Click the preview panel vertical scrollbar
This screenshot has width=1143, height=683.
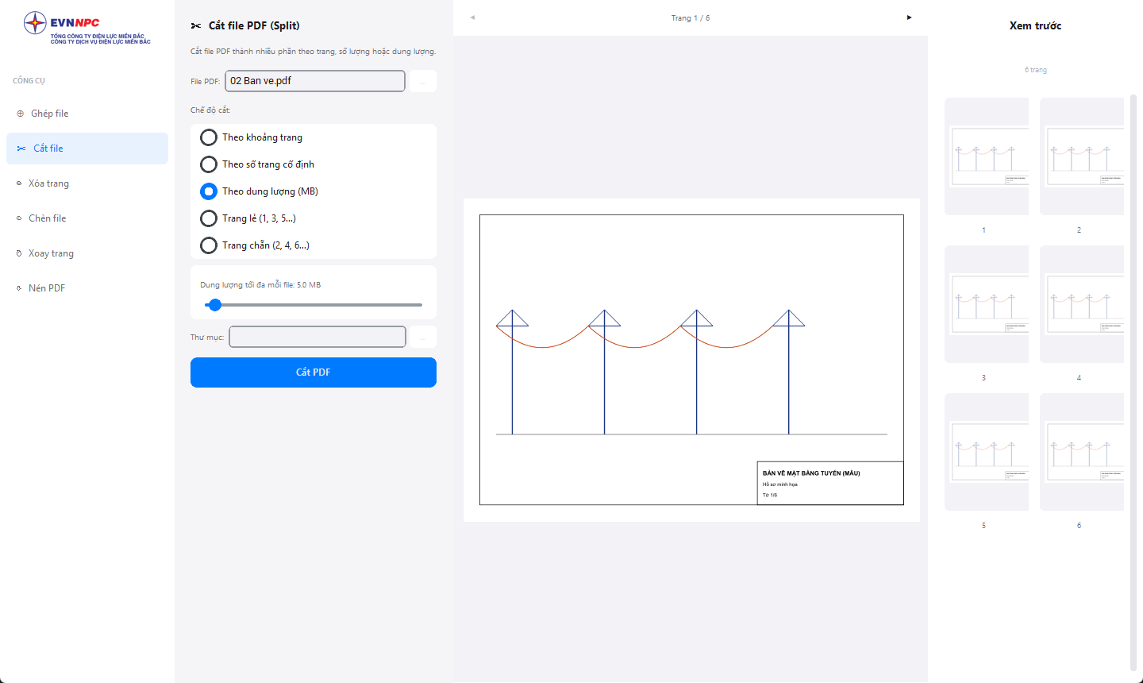click(1133, 384)
